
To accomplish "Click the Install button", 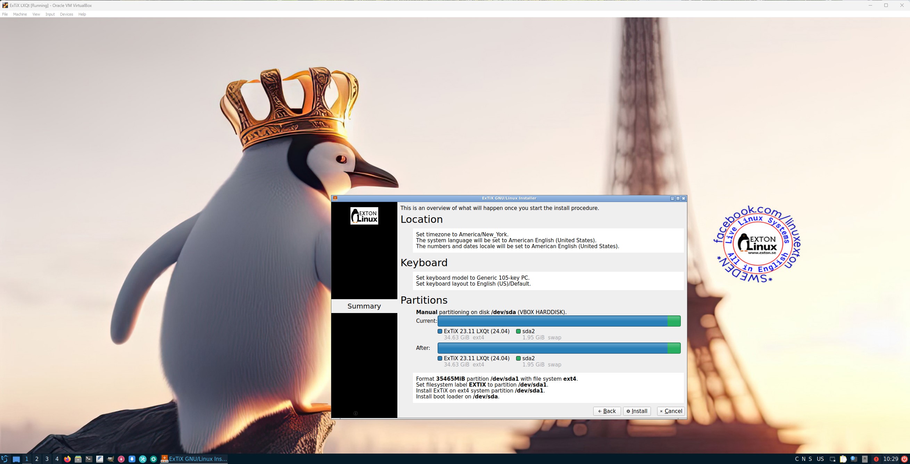I will [x=637, y=411].
